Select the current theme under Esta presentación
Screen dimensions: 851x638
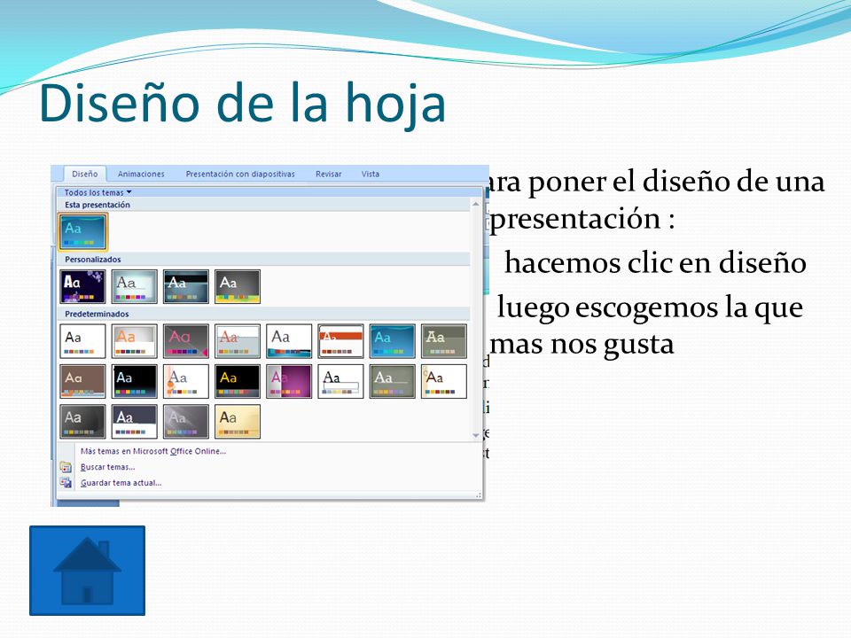[x=83, y=231]
